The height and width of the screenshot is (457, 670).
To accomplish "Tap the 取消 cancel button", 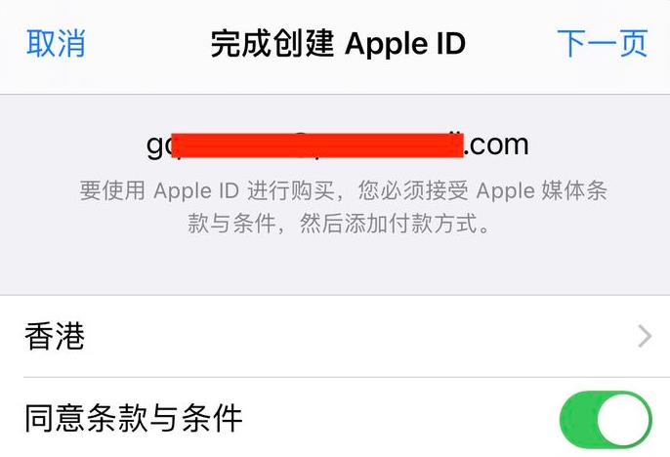I will (56, 43).
